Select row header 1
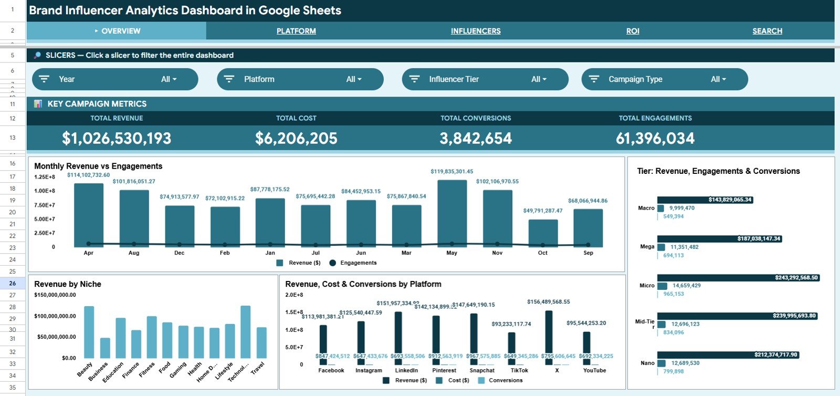This screenshot has height=396, width=840. pyautogui.click(x=13, y=9)
